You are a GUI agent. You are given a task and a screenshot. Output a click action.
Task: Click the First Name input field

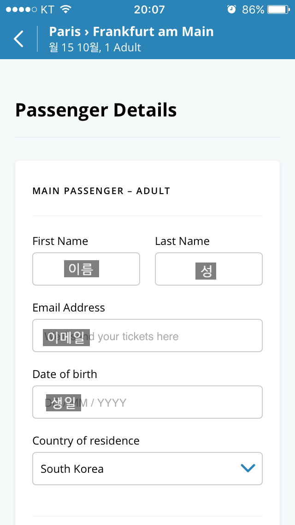(86, 269)
